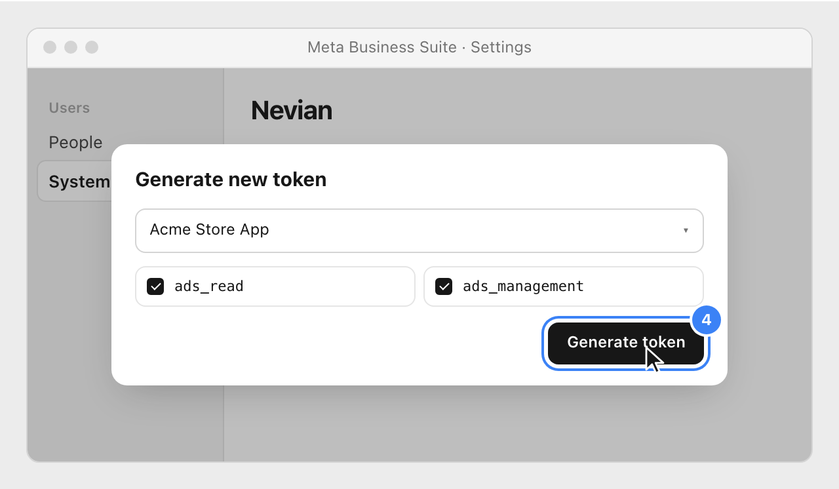Click the Meta Business Suite · Settings title
This screenshot has height=489, width=839.
[419, 47]
